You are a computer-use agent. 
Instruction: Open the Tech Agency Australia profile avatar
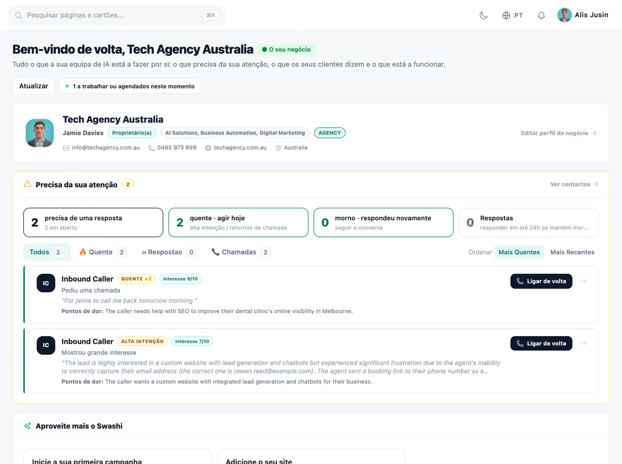[40, 133]
